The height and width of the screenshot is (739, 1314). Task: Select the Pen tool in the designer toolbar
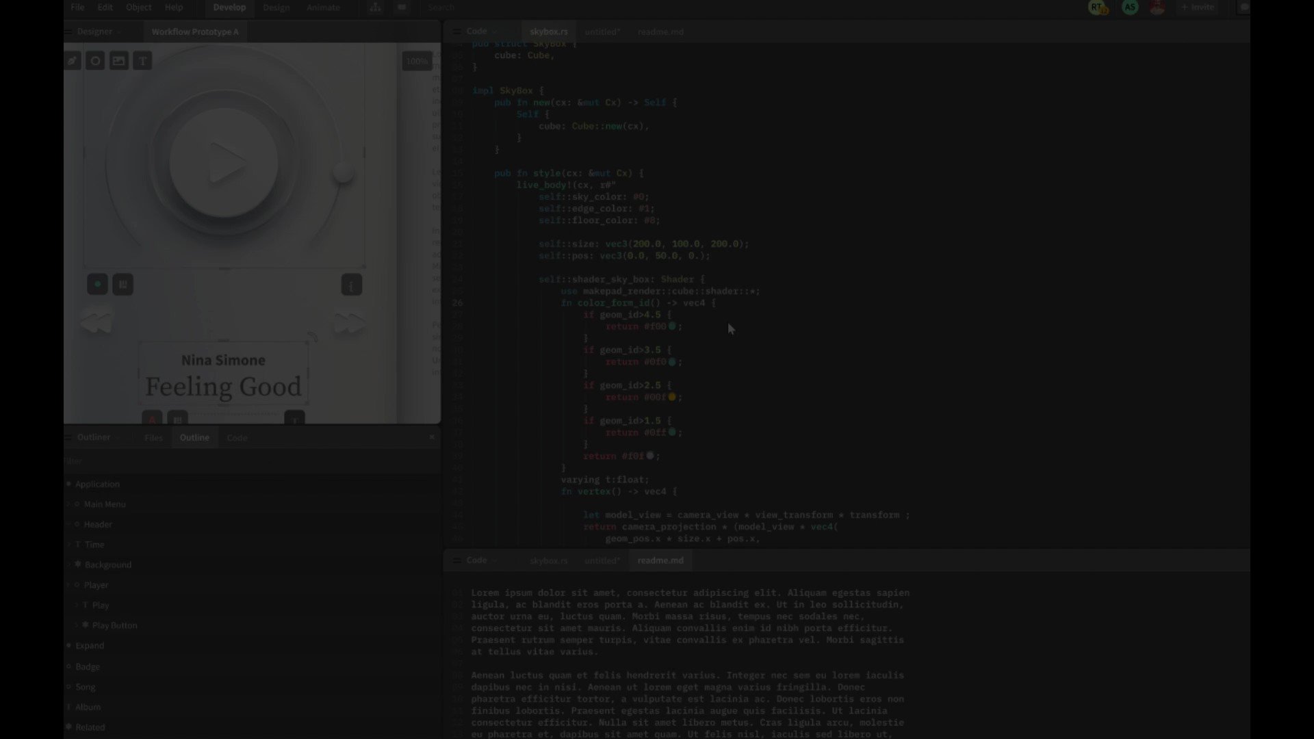tap(72, 60)
